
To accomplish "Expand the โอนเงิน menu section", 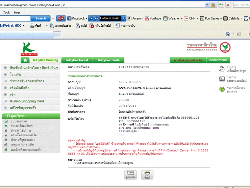I will (x=5, y=75).
